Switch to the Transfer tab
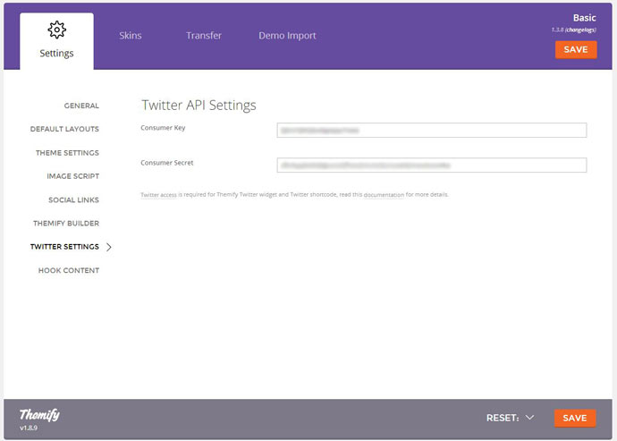Screen dimensions: 617x441 coord(204,36)
